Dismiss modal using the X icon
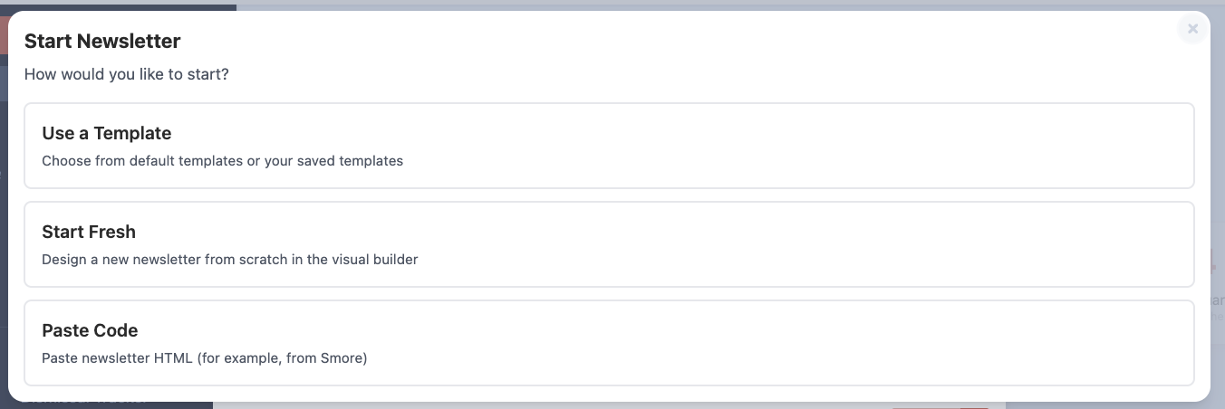This screenshot has width=1225, height=409. (1192, 29)
